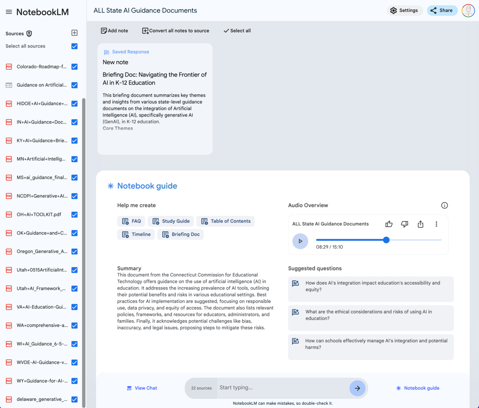The height and width of the screenshot is (408, 479).
Task: Generate a Table of Contents
Action: coord(225,221)
